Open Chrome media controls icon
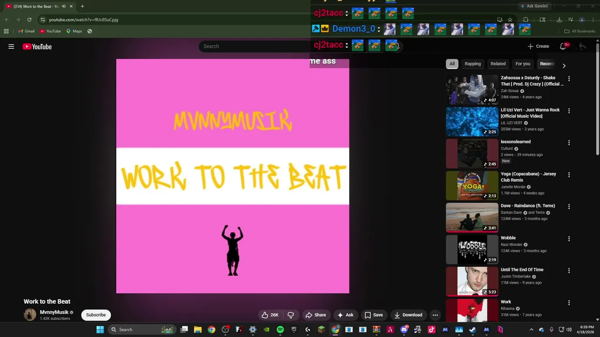 (x=570, y=20)
